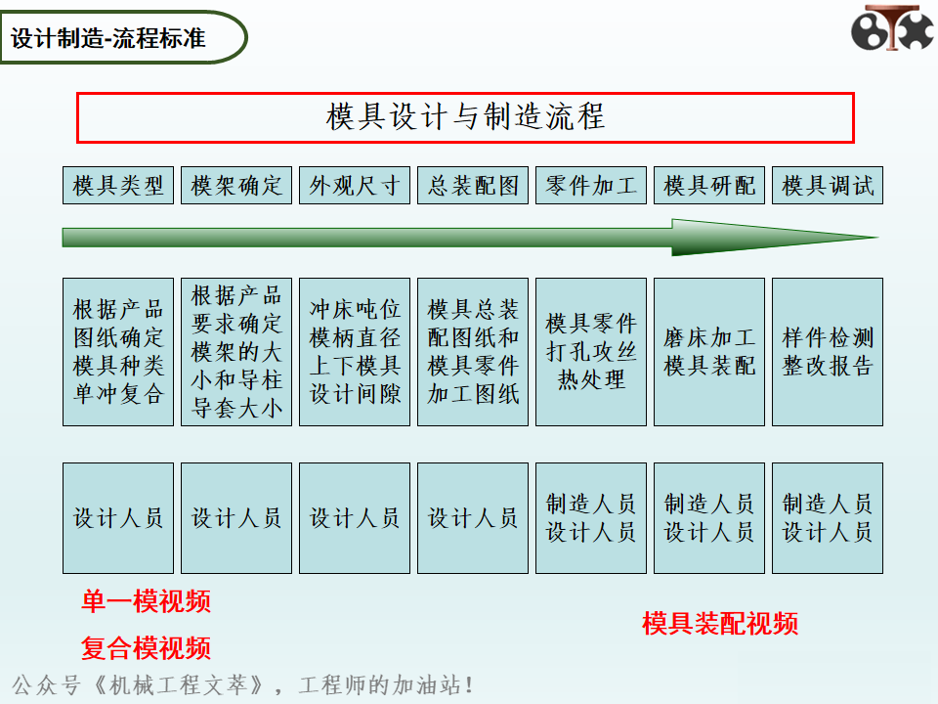Click the 制造人员设计人员 box in the 零件加工 column
The height and width of the screenshot is (704, 938).
click(591, 518)
